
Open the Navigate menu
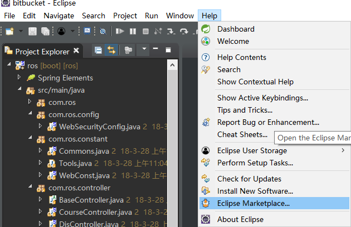click(59, 16)
